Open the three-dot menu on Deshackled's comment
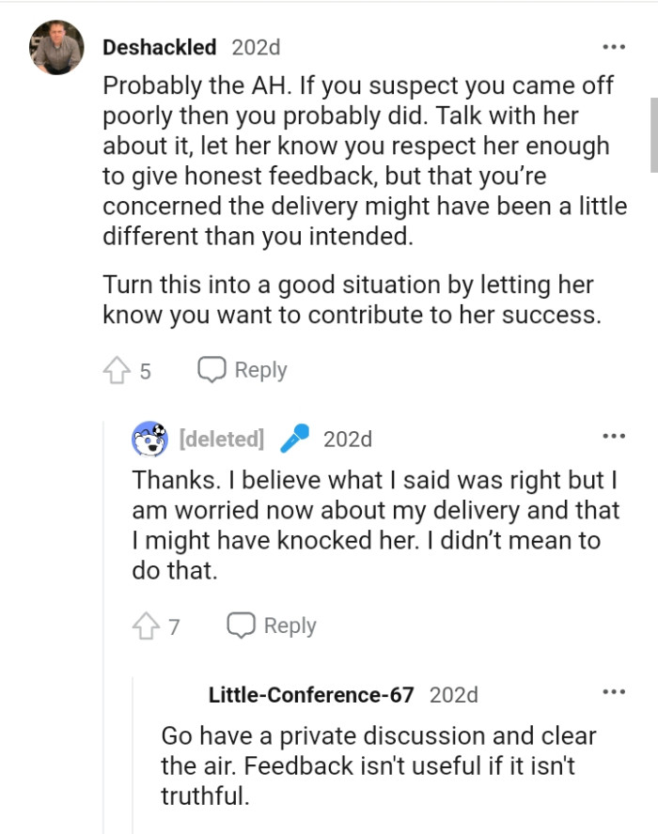This screenshot has height=834, width=658. 615,45
